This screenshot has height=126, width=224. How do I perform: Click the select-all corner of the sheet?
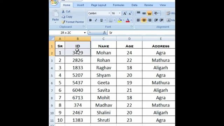pyautogui.click(x=52, y=39)
